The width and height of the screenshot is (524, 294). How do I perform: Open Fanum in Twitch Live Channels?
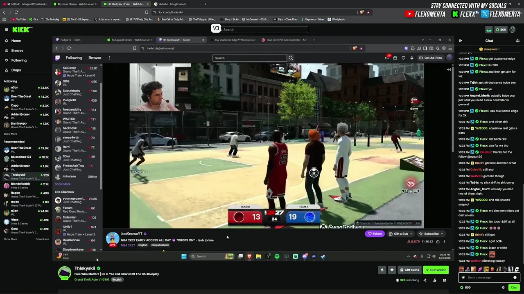pyautogui.click(x=78, y=210)
